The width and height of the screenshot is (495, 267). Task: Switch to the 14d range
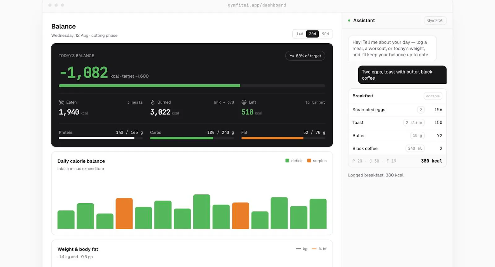(299, 34)
